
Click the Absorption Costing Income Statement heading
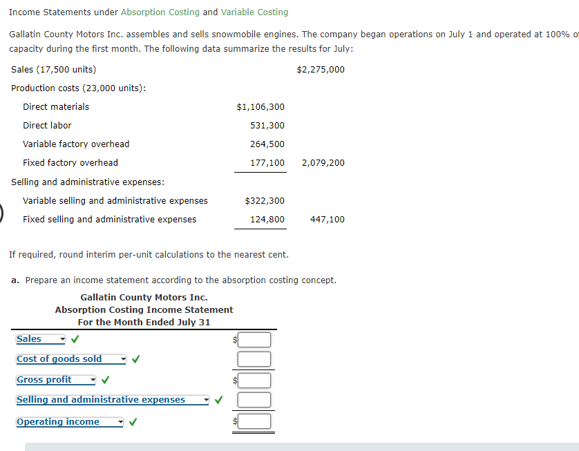(x=144, y=309)
